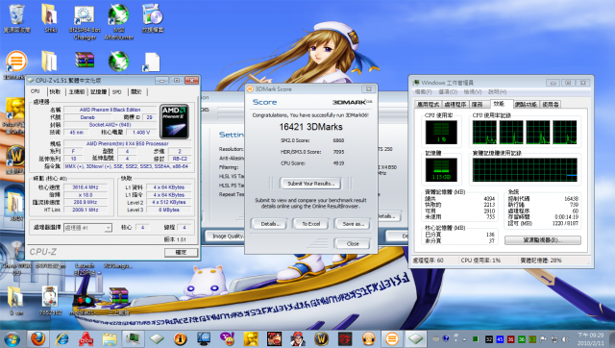Click Submit Your Results button
Screen dimensions: 615x348
[x=310, y=184]
